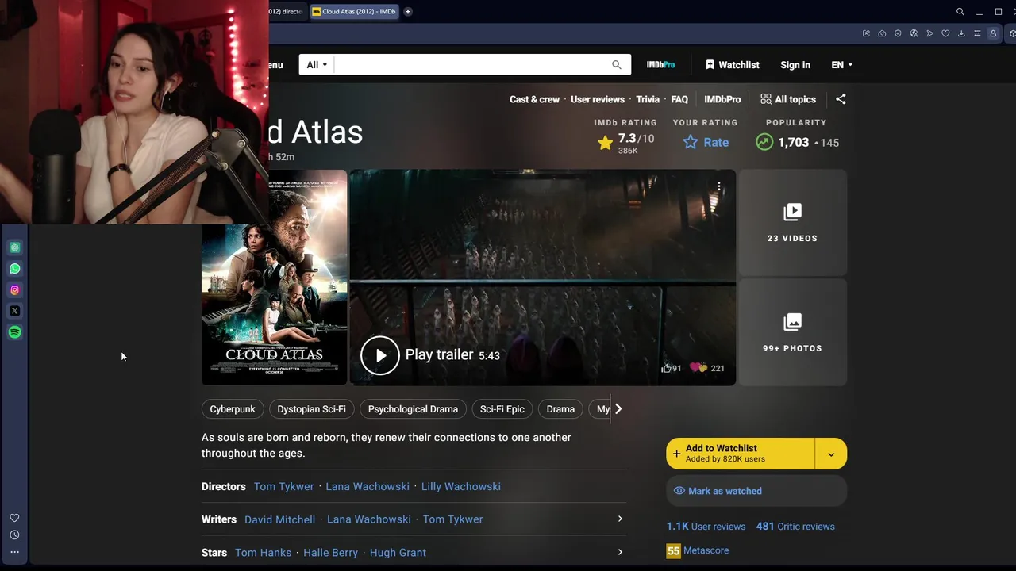Take a snapshot with the camera icon
This screenshot has height=571, width=1016.
pyautogui.click(x=882, y=33)
